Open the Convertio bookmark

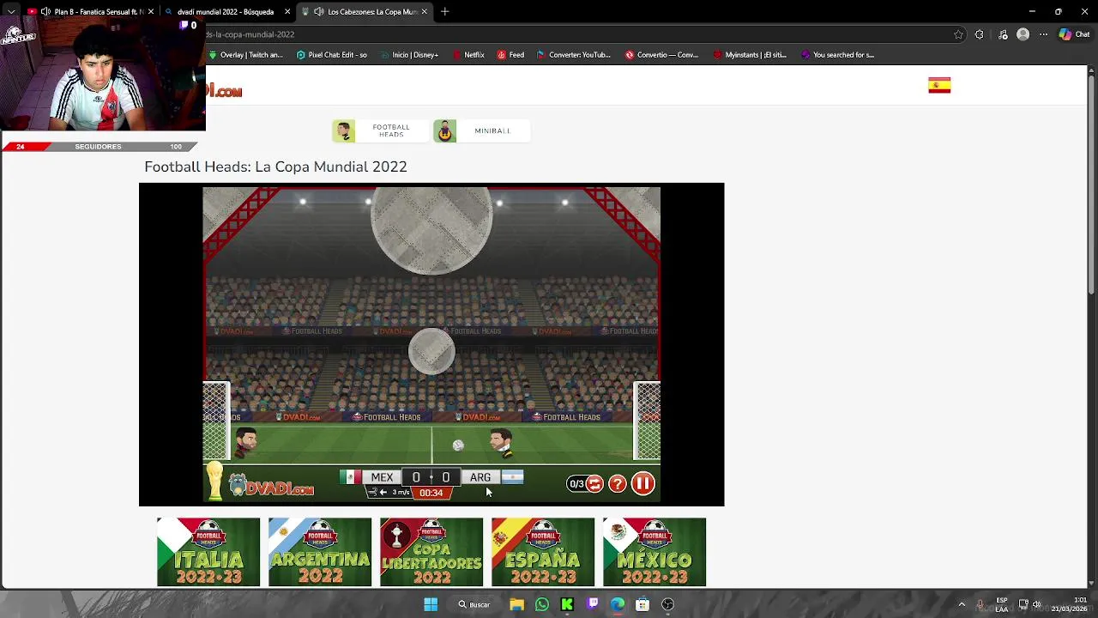click(x=661, y=55)
